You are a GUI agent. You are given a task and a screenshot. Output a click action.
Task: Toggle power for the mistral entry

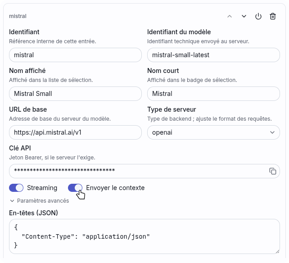coord(258,16)
